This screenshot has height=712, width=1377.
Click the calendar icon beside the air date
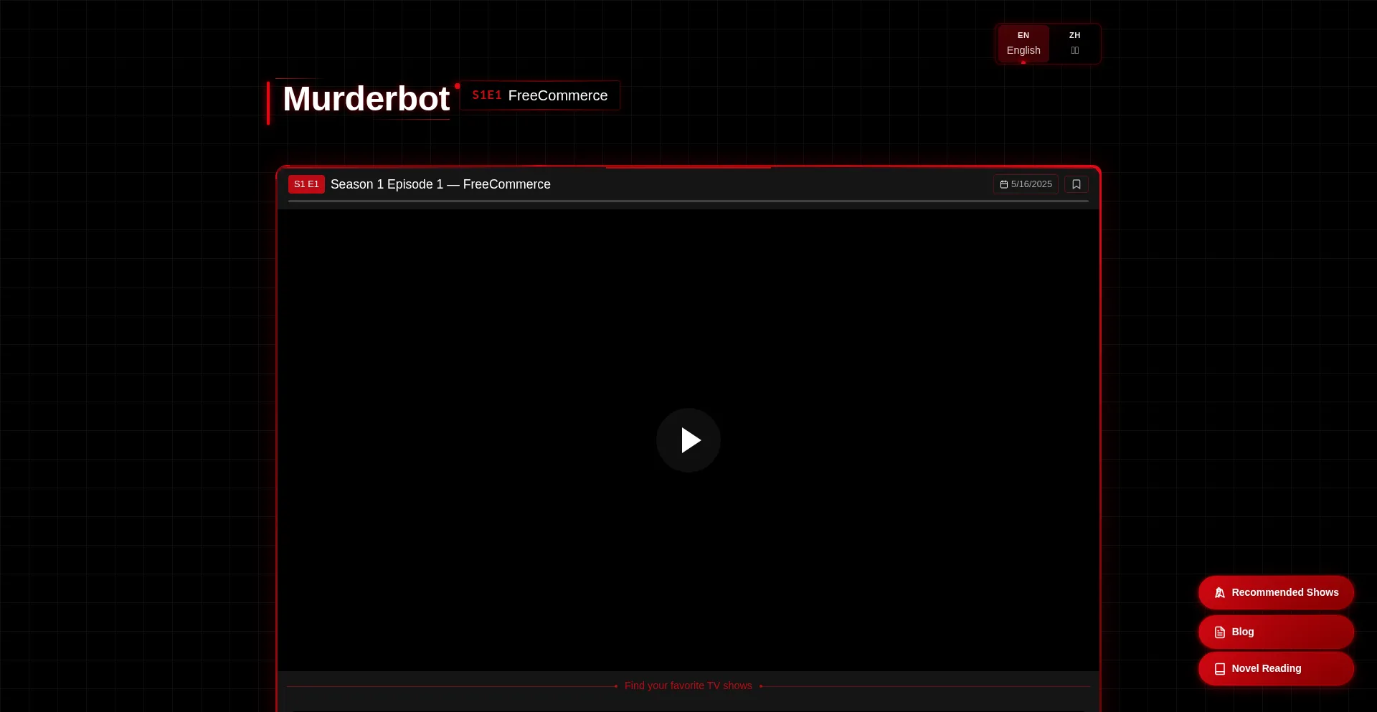click(1004, 184)
